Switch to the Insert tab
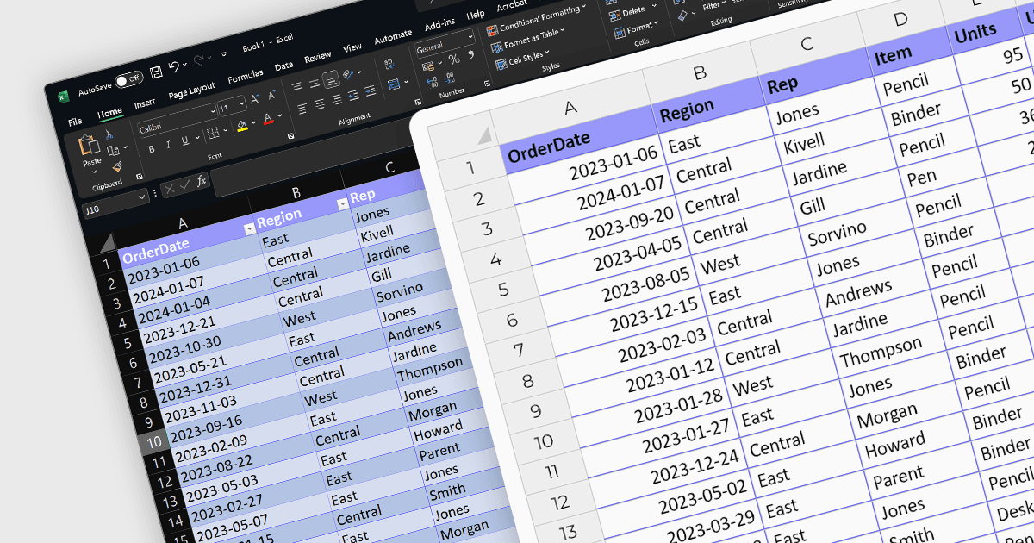1034x543 pixels. point(145,103)
